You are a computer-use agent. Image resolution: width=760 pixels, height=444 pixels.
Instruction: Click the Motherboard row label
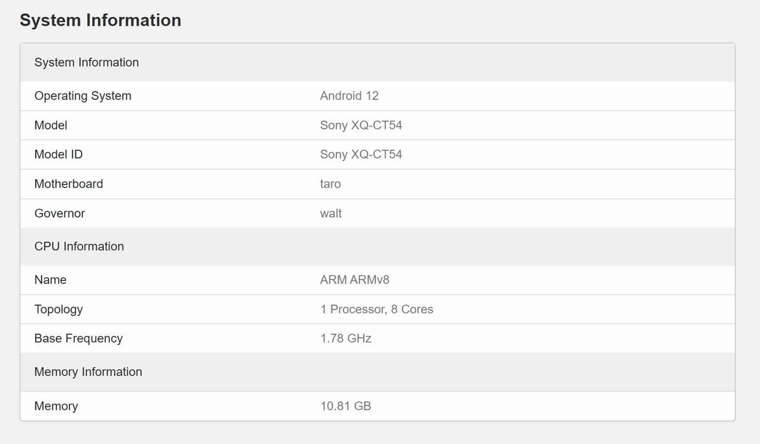68,184
